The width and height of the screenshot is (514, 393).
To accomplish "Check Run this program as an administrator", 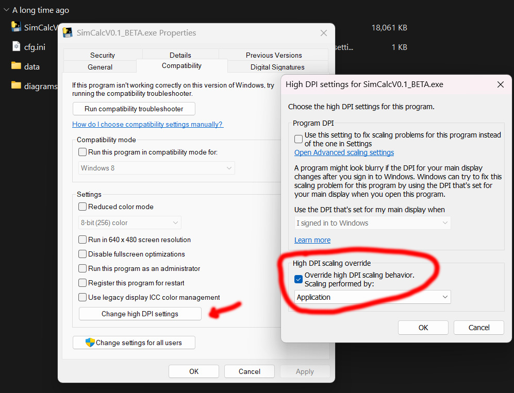I will click(x=82, y=268).
